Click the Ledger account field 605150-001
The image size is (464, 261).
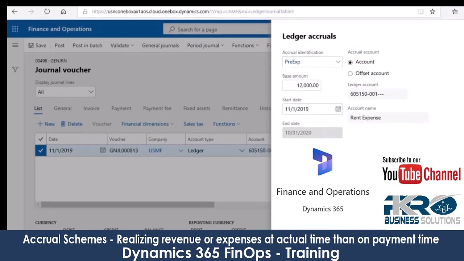(377, 94)
